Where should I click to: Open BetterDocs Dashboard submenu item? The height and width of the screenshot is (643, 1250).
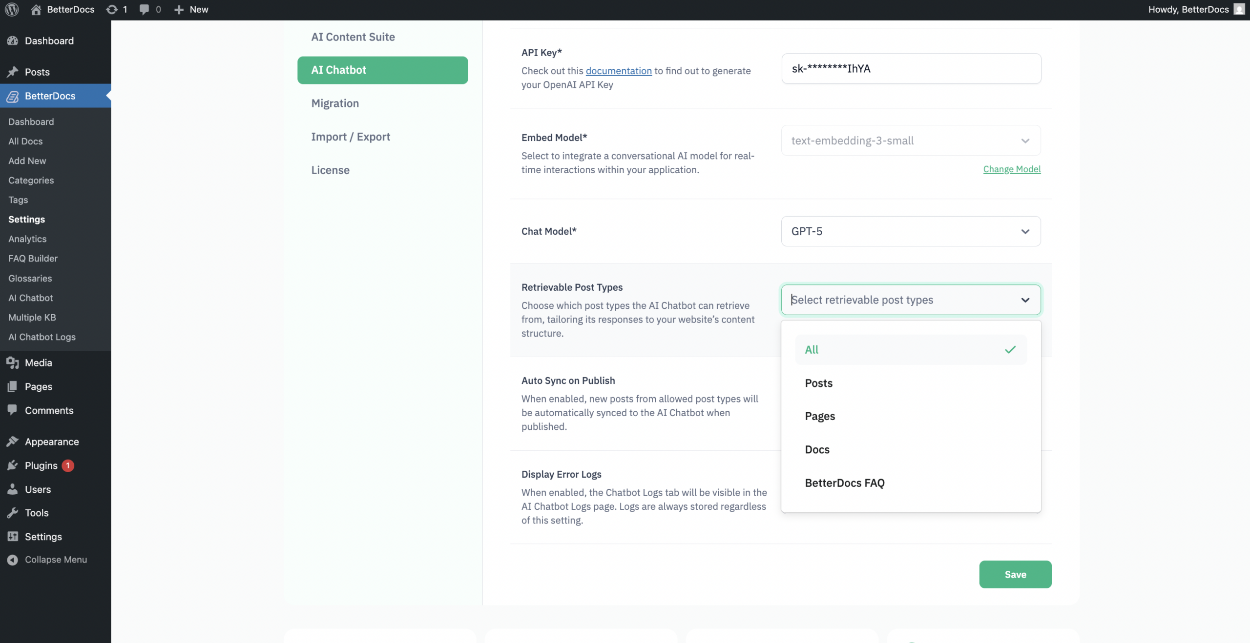click(31, 121)
